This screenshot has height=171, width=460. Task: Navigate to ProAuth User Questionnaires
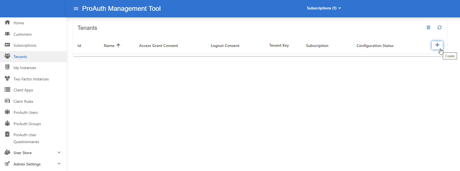(x=26, y=138)
